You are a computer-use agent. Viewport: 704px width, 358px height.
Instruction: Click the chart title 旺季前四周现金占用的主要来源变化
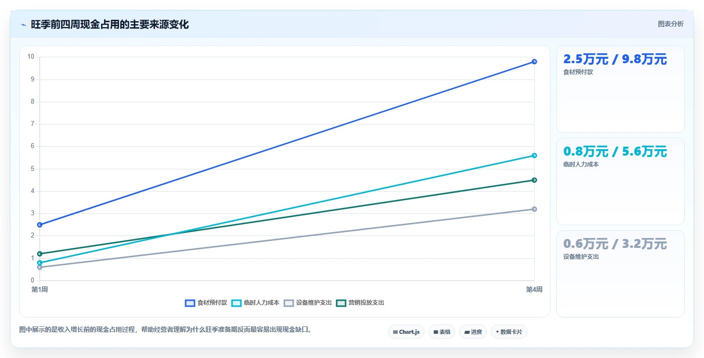110,25
